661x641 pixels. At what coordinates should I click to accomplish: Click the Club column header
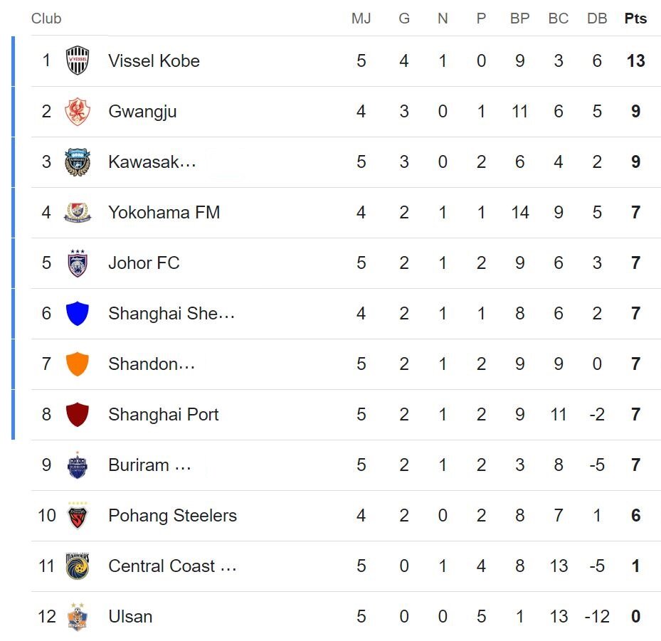click(46, 18)
